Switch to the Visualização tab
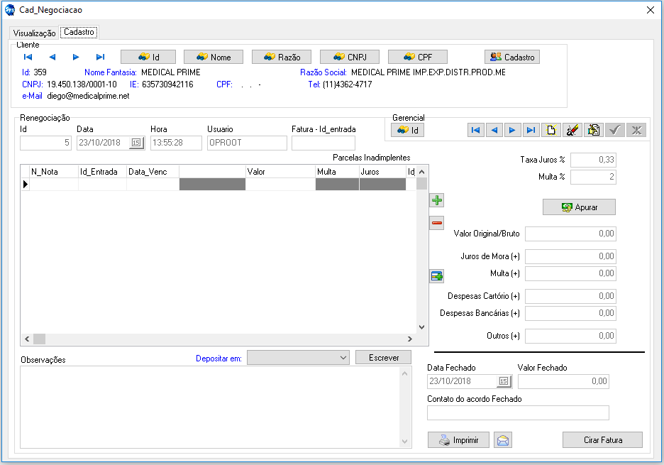Screen dimensions: 664x465 pos(34,33)
